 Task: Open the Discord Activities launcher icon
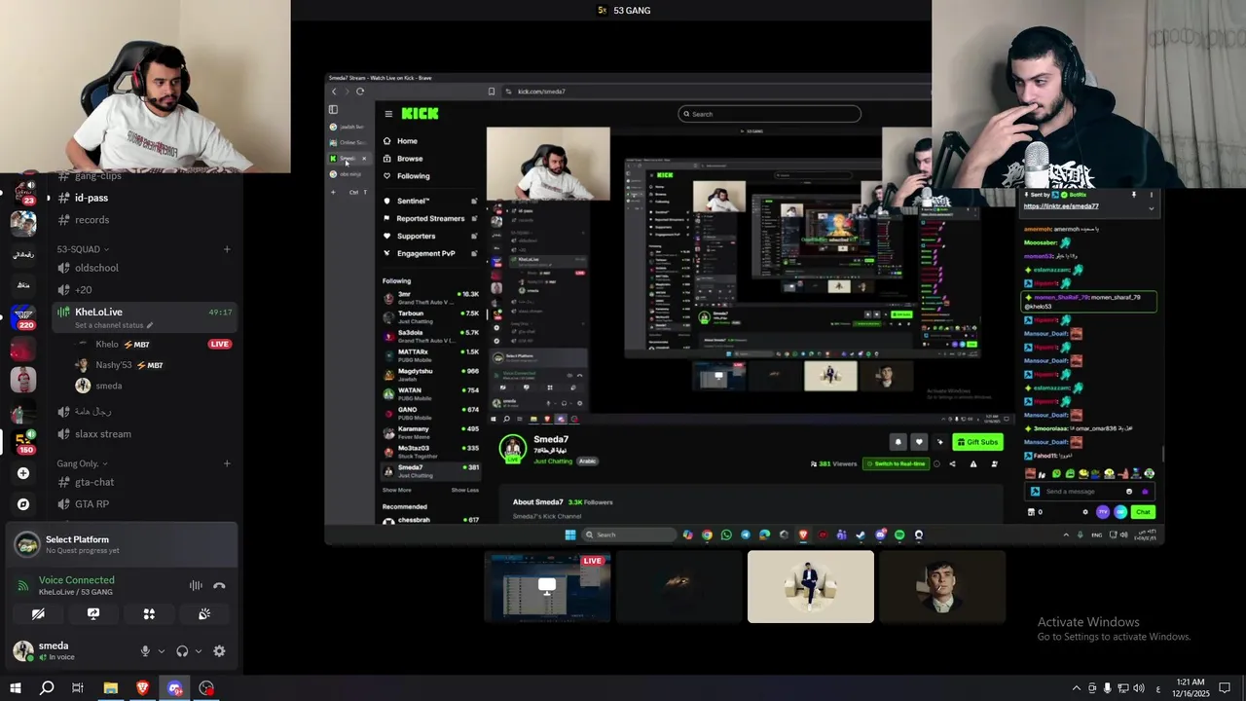149,614
